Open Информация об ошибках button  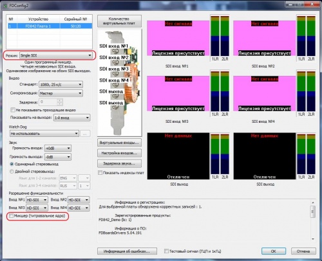(x=127, y=251)
